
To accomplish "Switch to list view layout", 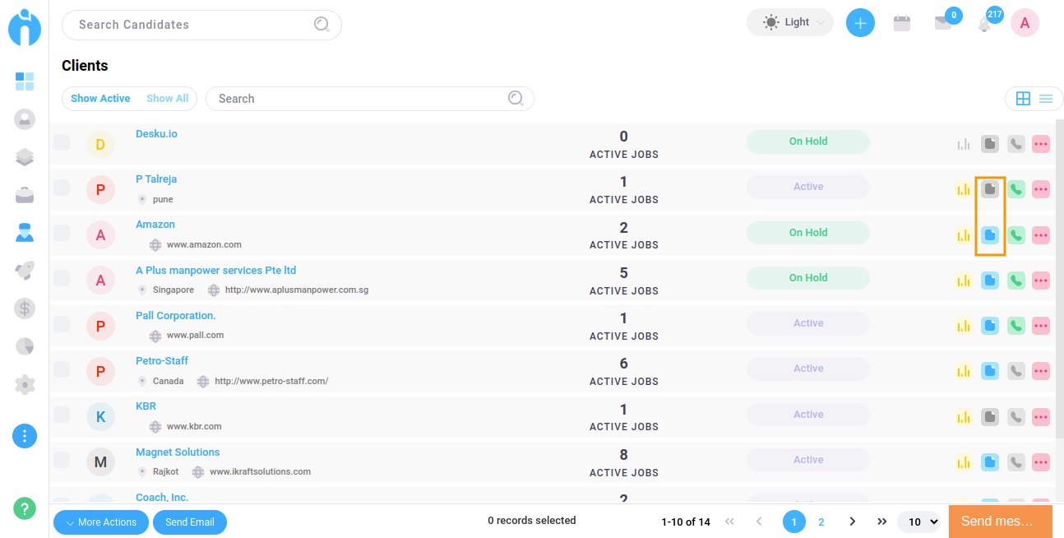I will pyautogui.click(x=1046, y=99).
